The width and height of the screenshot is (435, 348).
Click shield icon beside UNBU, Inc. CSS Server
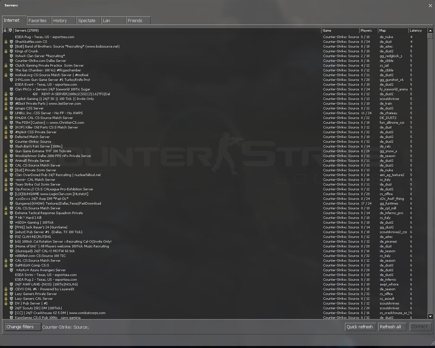(x=11, y=113)
